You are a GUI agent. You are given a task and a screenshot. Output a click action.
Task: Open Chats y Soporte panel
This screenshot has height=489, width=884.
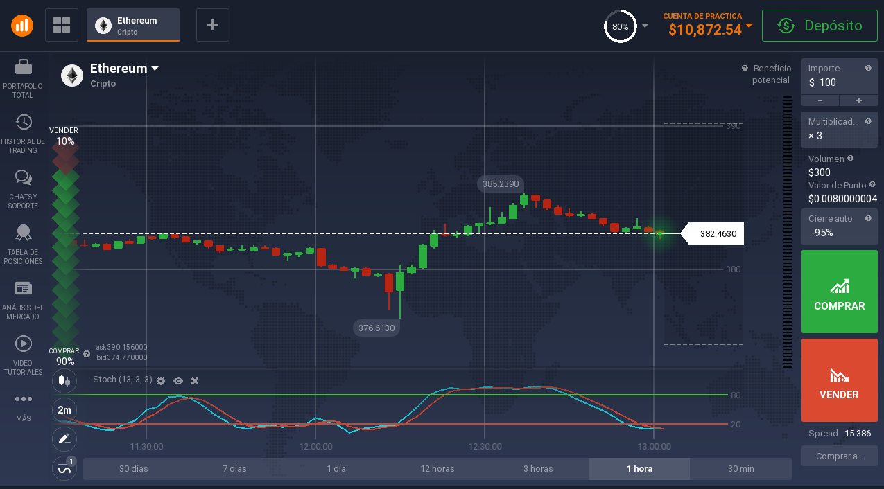click(23, 189)
